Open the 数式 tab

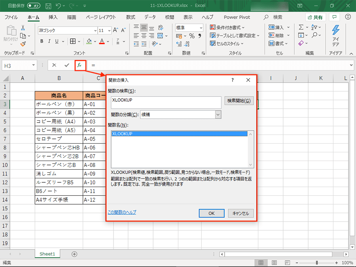(131, 17)
